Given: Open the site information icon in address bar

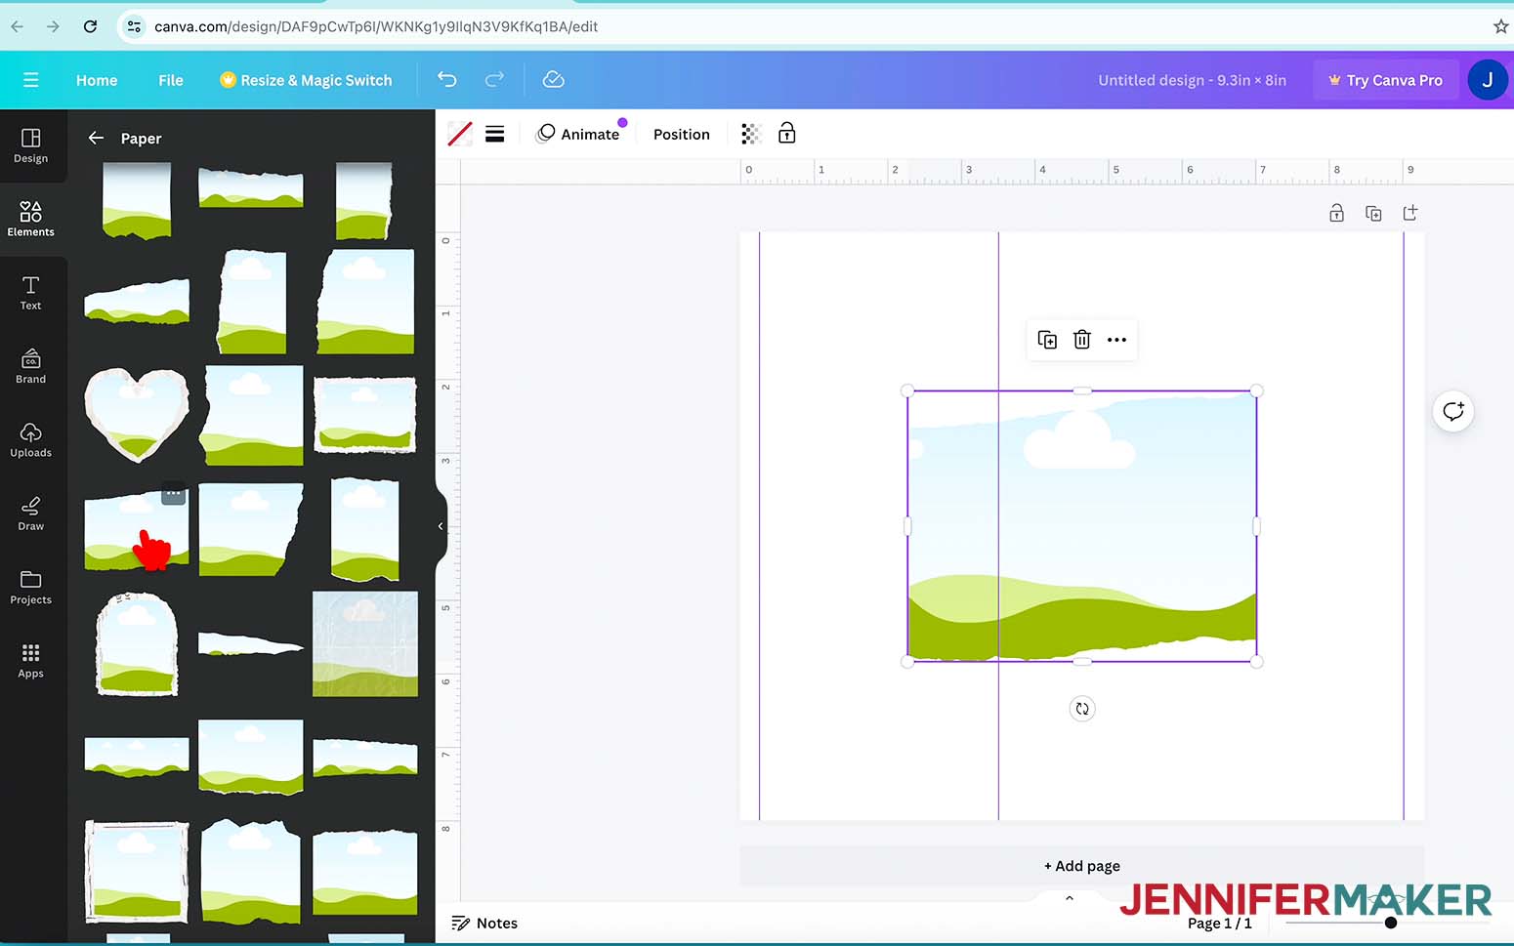Looking at the screenshot, I should click(134, 26).
